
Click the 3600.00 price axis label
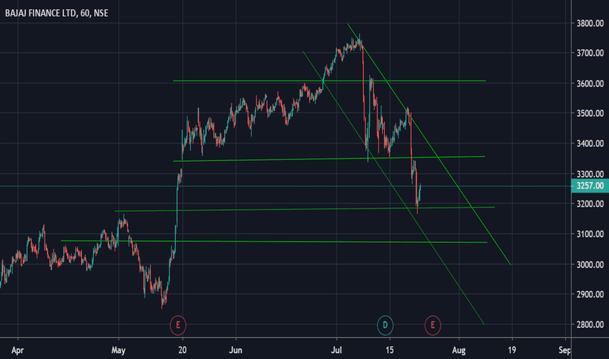pos(590,84)
